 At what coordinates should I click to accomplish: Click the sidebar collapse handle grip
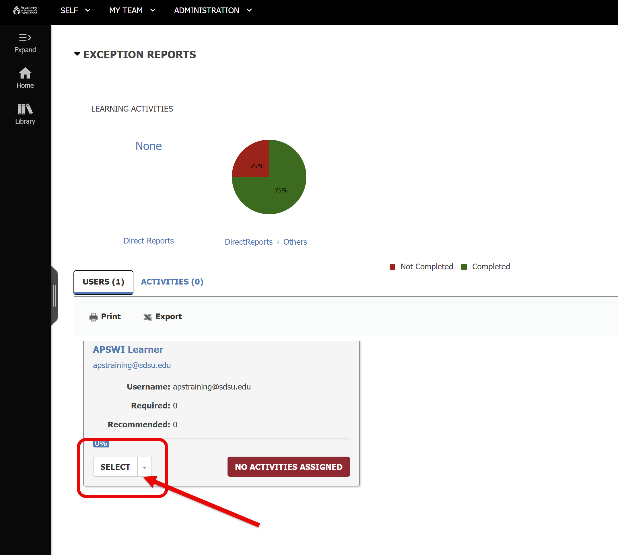click(54, 295)
